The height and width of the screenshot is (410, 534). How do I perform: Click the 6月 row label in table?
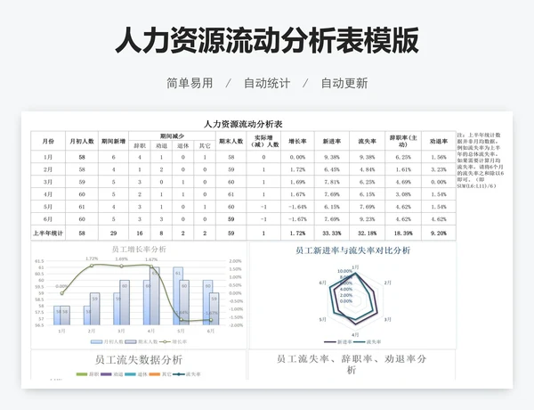pos(48,219)
